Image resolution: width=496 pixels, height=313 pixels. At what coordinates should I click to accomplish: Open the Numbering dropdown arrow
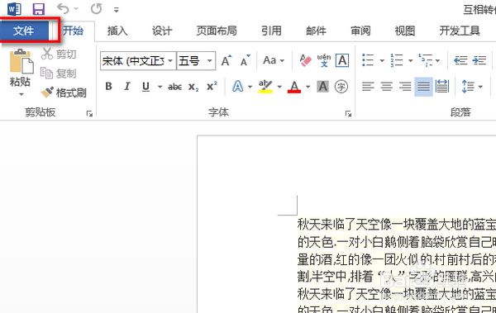(x=410, y=60)
